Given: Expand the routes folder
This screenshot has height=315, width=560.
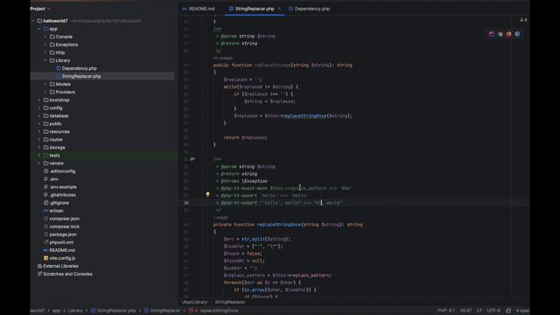Looking at the screenshot, I should point(39,139).
